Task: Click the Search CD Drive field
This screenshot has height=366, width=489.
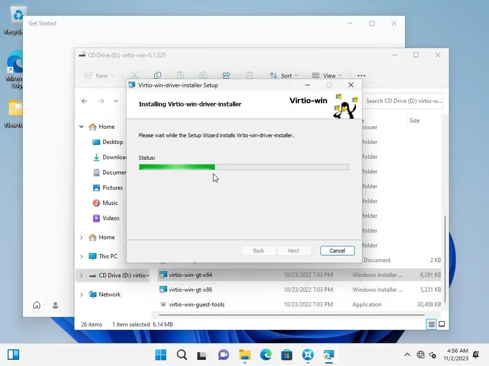Action: [402, 101]
